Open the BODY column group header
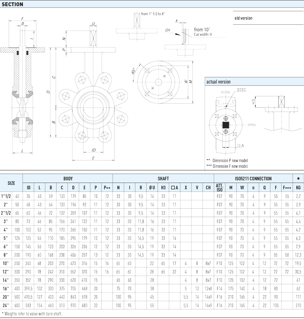 [x=68, y=178]
